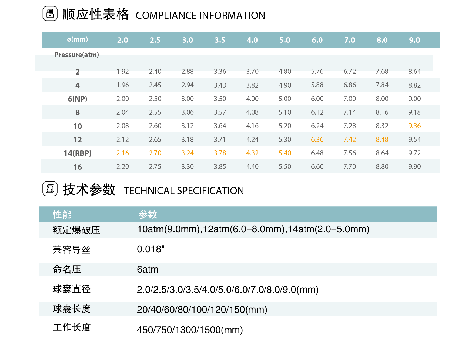Select the 9.0 diameter column header

(x=414, y=40)
